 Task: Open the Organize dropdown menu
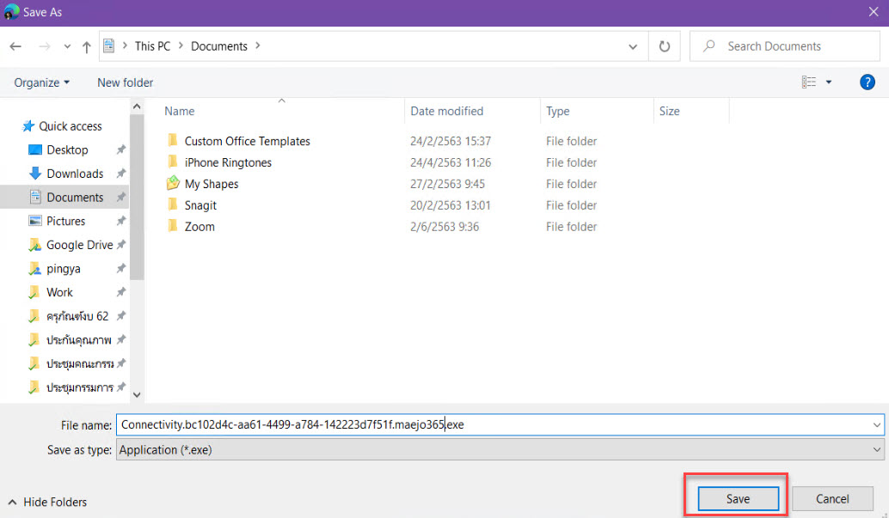point(42,82)
